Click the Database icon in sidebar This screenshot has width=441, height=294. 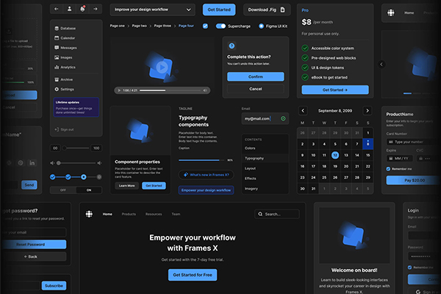point(57,28)
